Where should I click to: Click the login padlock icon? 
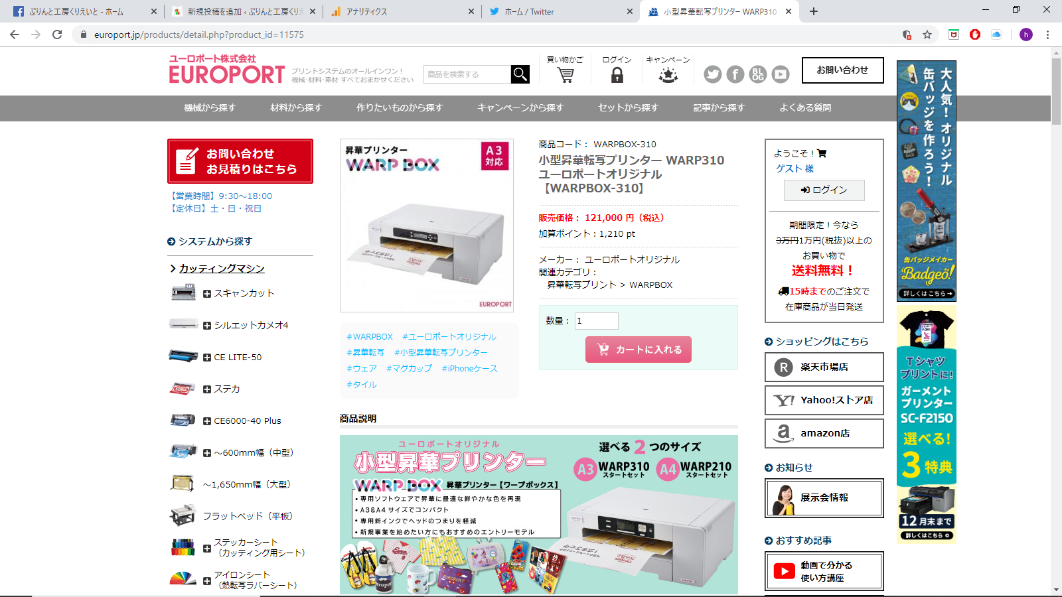coord(617,75)
